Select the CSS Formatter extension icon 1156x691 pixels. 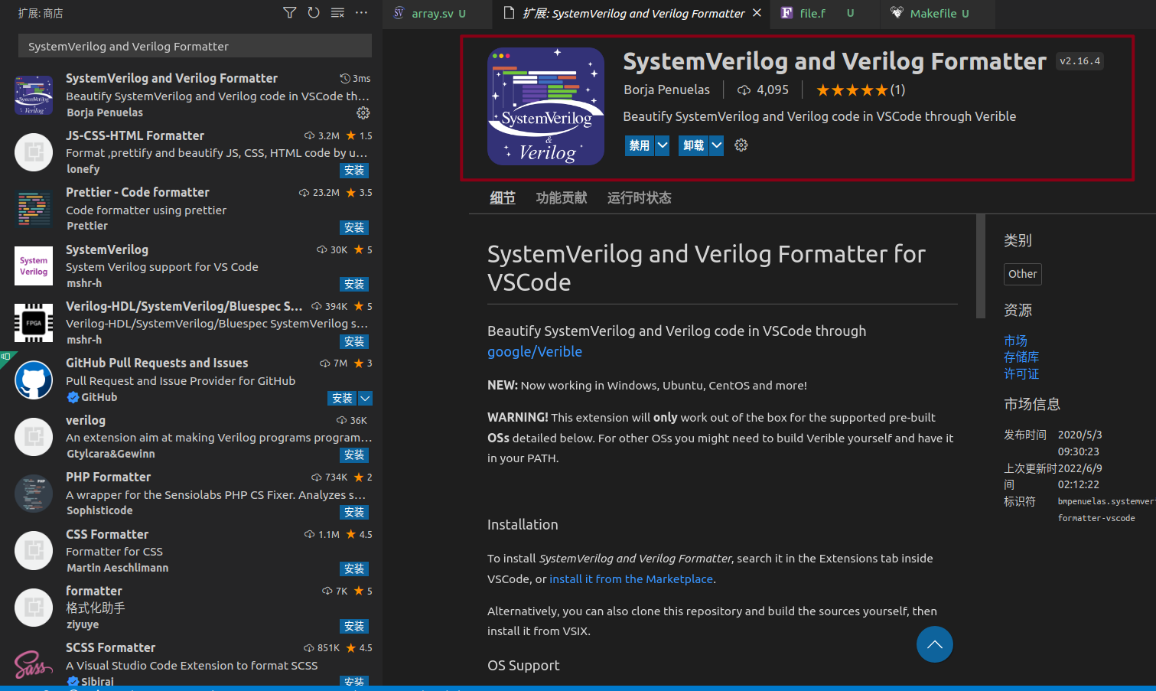point(34,551)
